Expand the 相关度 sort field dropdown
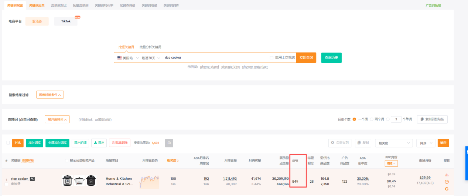The image size is (468, 196). [393, 143]
